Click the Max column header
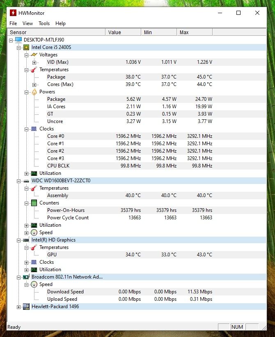Image resolution: width=275 pixels, height=337 pixels. pos(195,32)
